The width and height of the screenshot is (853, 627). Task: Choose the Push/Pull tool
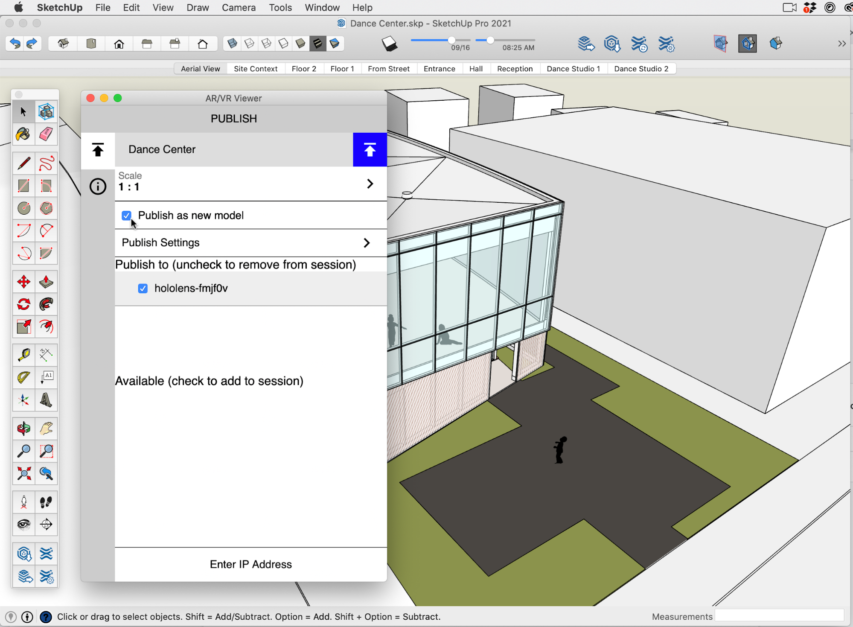coord(46,282)
